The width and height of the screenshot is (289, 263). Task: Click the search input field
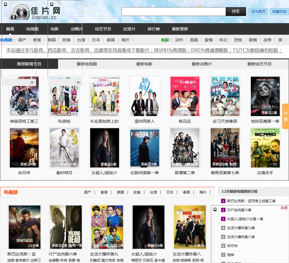pos(174,12)
